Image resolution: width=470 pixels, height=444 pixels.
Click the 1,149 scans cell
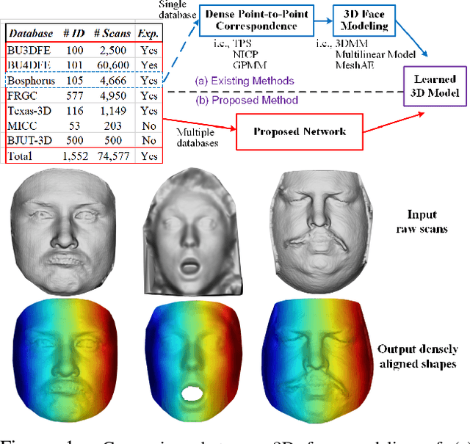(112, 111)
